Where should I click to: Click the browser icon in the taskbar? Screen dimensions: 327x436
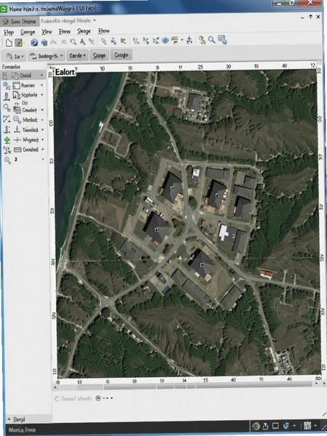tap(256, 426)
